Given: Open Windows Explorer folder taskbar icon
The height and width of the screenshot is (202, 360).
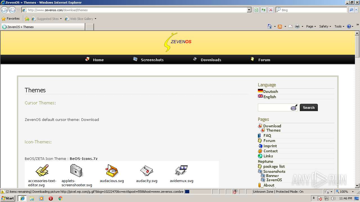Looking at the screenshot, I should click(32, 198).
